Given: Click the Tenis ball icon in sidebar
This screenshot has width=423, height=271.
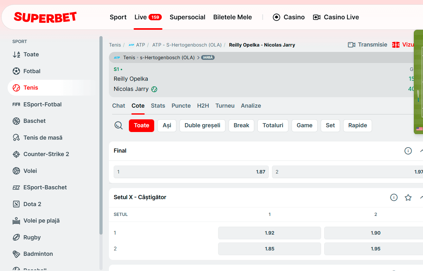Looking at the screenshot, I should [x=16, y=88].
